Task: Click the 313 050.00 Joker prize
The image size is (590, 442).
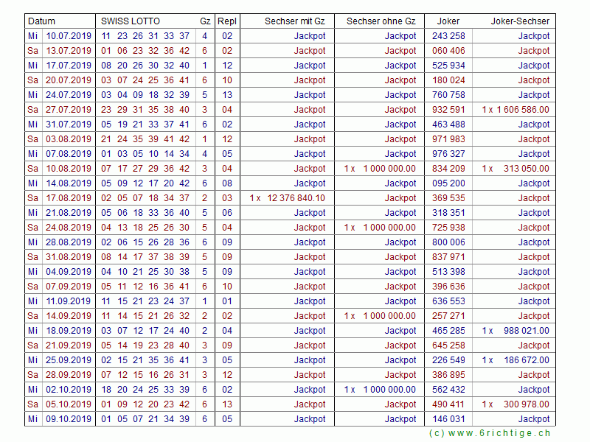Action: pos(525,169)
